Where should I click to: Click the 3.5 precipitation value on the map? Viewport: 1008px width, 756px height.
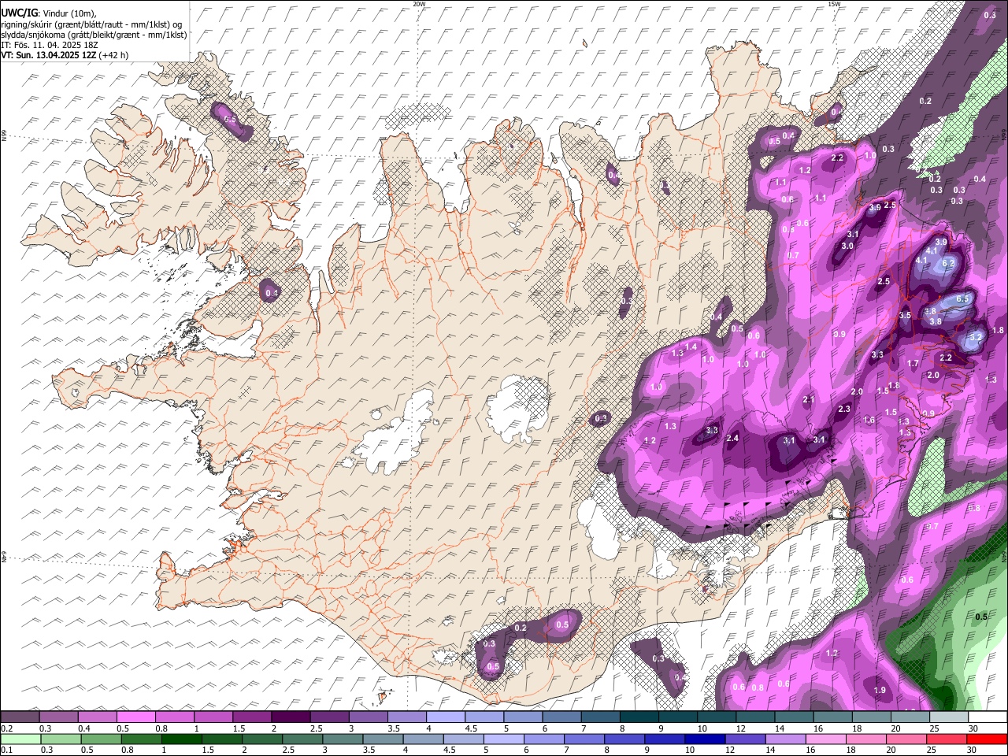point(905,315)
